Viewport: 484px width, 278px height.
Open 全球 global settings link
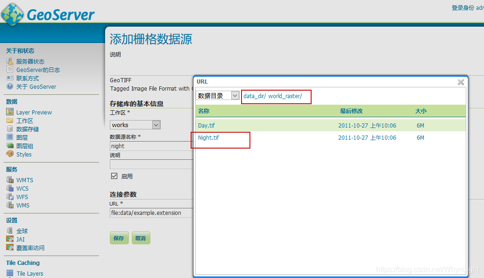(22, 231)
